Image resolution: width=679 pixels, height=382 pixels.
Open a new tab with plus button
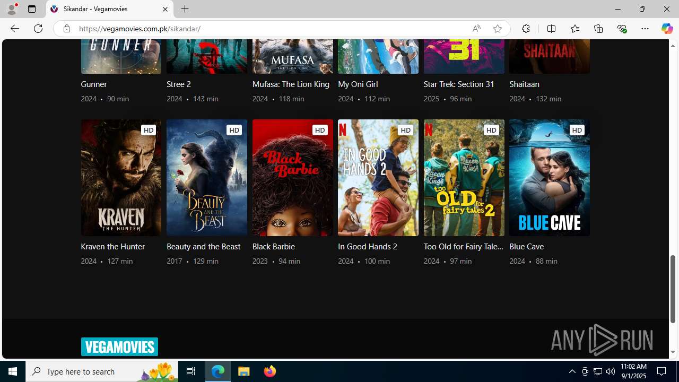(x=185, y=9)
